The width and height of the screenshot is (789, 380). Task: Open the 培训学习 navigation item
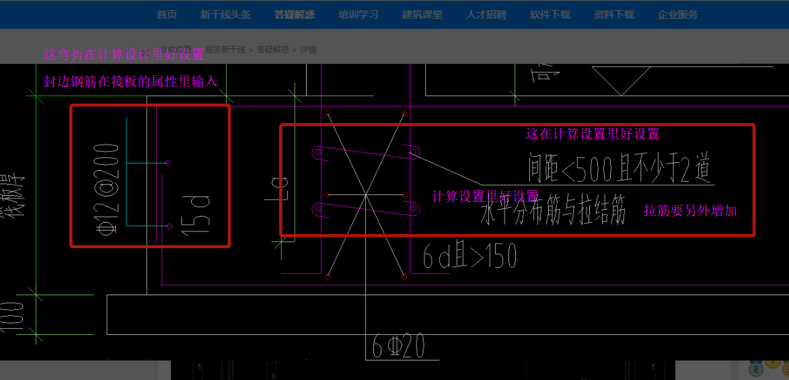[x=359, y=15]
